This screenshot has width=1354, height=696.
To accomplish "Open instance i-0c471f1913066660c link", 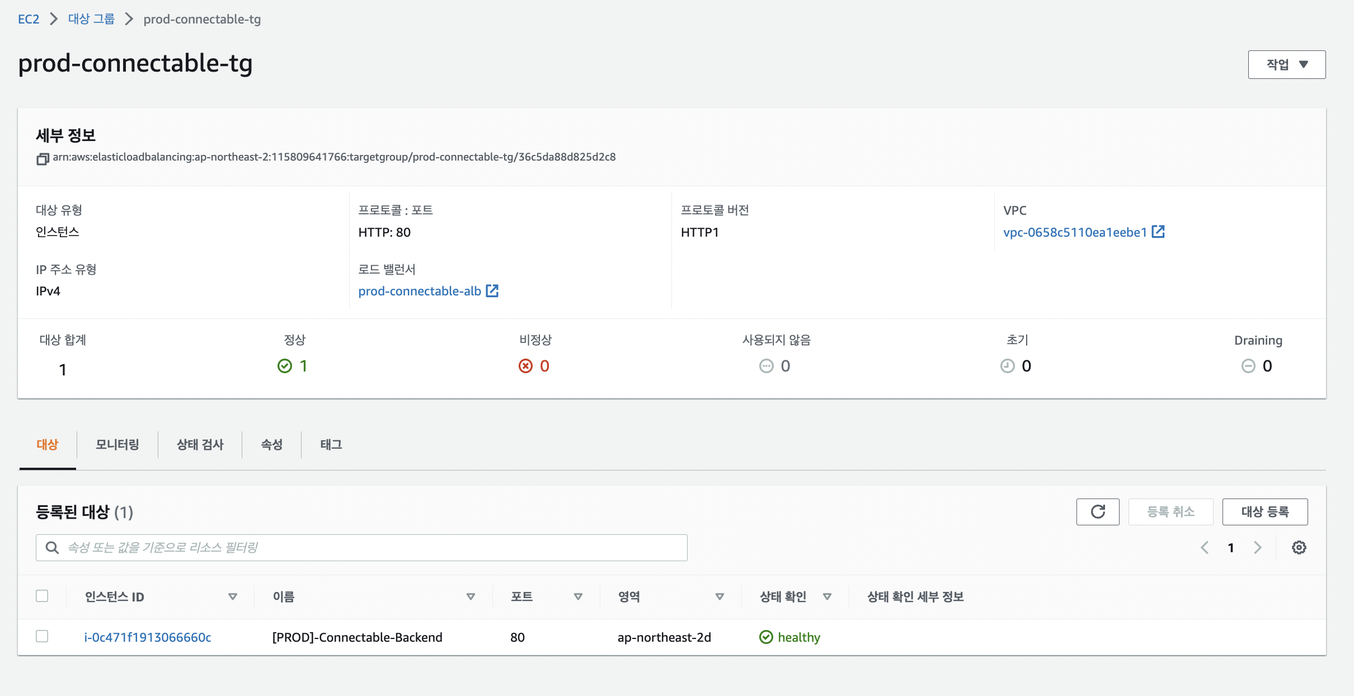I will 148,637.
